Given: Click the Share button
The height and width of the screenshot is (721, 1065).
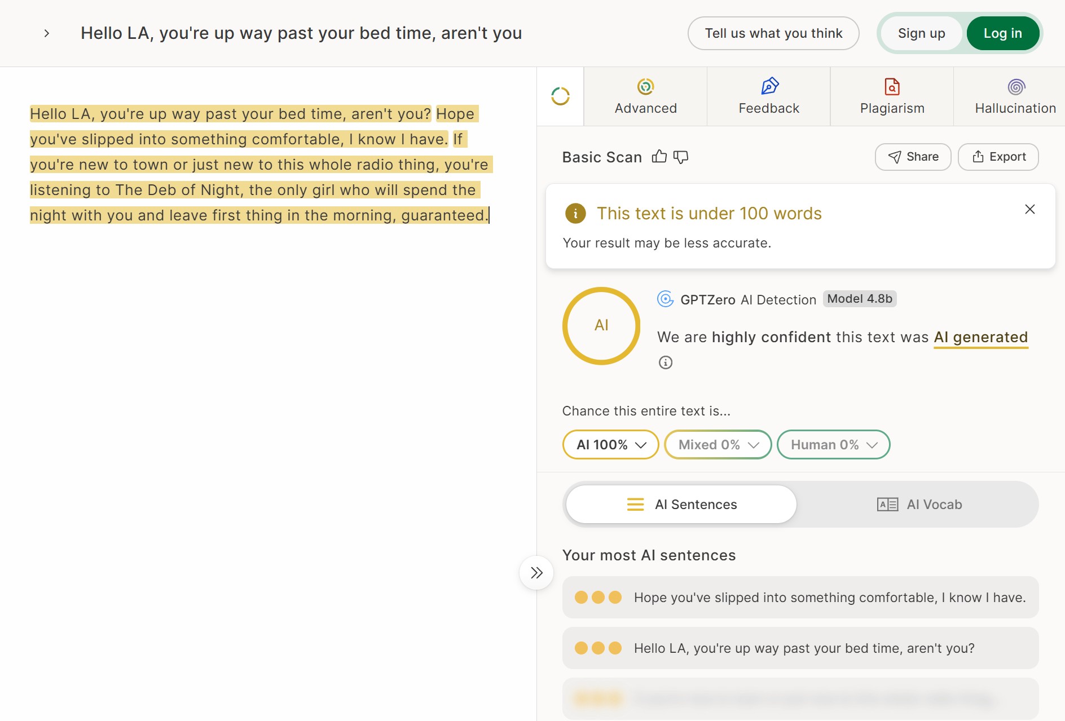Looking at the screenshot, I should pos(913,157).
